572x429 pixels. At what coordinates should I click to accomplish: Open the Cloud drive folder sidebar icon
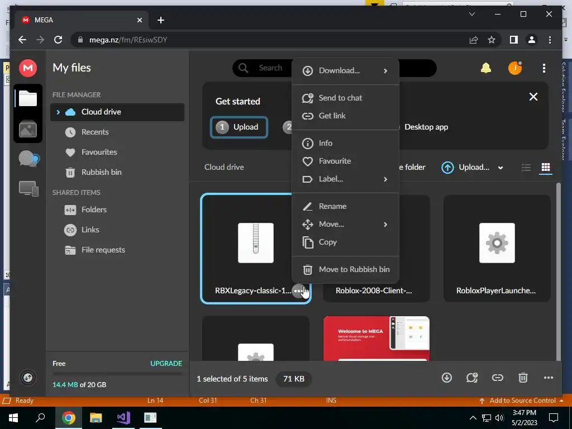click(x=28, y=98)
